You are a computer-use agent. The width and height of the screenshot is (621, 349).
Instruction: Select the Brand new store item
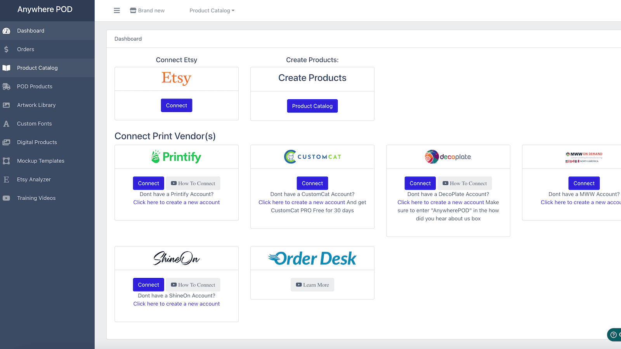pyautogui.click(x=147, y=10)
